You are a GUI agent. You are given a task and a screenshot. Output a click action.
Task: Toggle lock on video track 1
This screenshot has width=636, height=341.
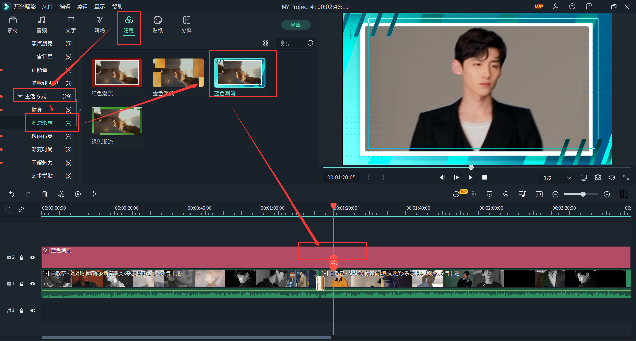pos(22,284)
